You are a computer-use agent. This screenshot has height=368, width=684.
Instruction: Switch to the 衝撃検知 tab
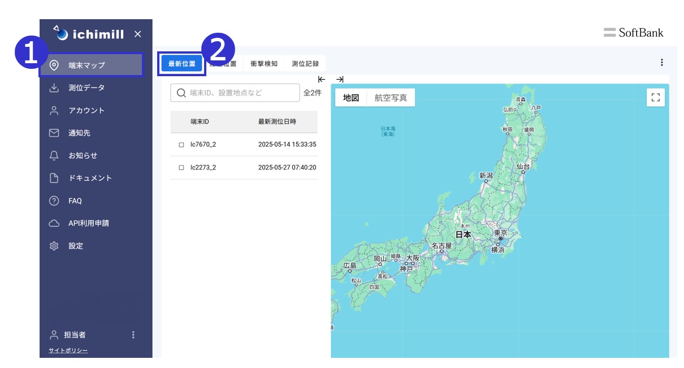click(x=264, y=64)
